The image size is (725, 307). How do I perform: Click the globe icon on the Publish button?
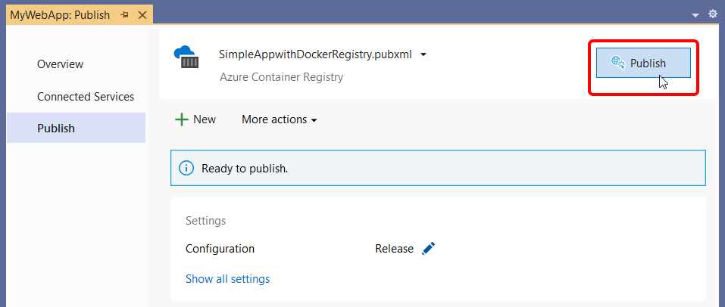click(x=618, y=64)
